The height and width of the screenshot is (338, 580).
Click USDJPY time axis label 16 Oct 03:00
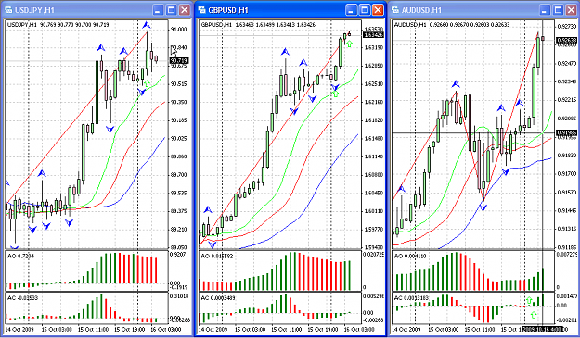pos(166,329)
